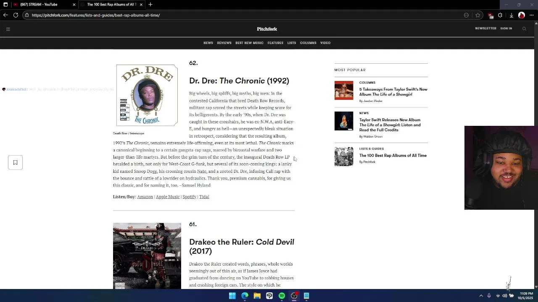
Task: Open network Wi-Fi tray icon
Action: coord(498,296)
